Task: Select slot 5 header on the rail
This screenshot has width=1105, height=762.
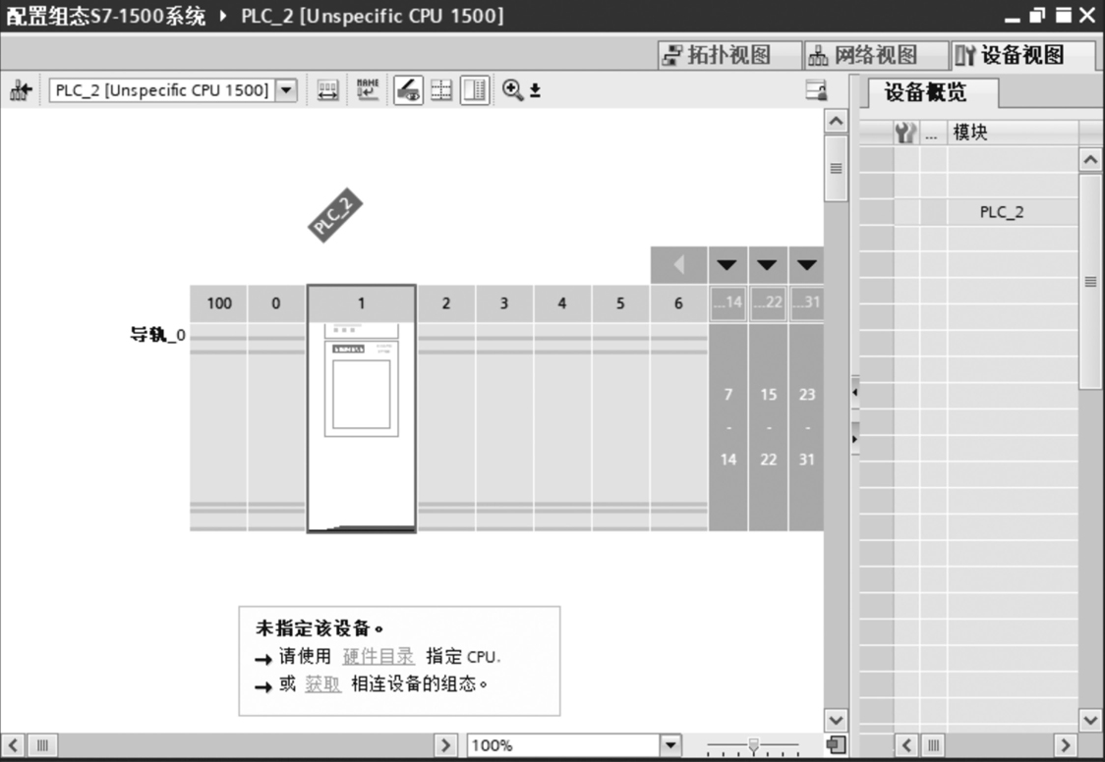Action: (x=620, y=303)
